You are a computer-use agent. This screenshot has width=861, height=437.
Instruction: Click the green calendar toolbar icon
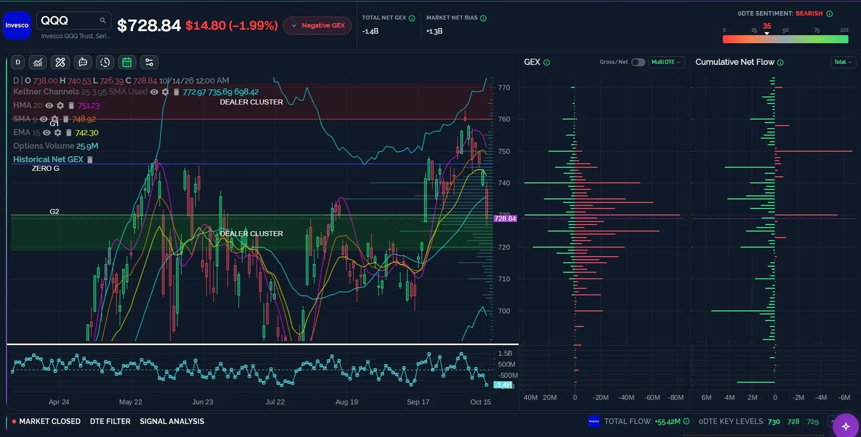click(x=127, y=62)
